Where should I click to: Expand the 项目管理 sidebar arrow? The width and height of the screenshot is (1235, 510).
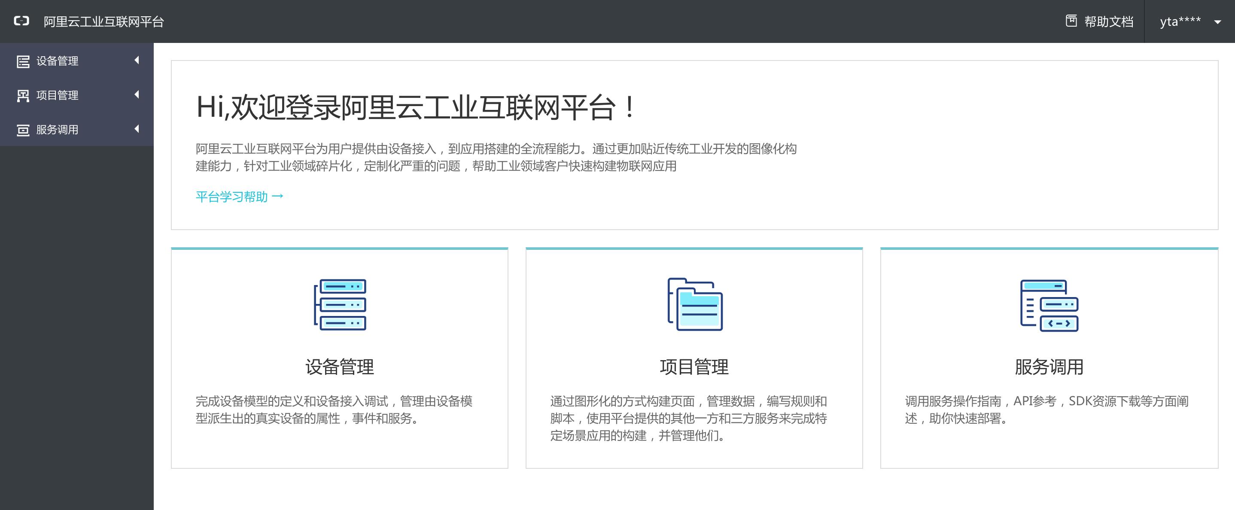click(137, 94)
